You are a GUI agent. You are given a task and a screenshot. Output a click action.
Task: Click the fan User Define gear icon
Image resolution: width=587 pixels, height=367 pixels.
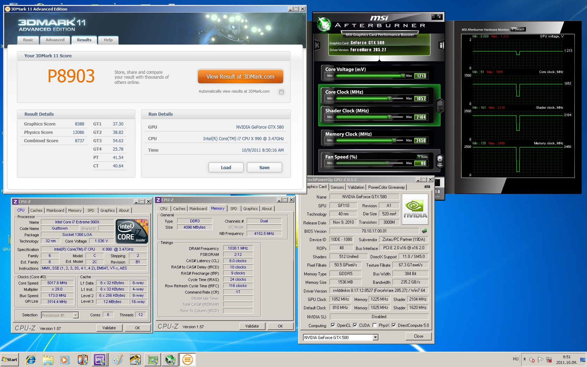[x=440, y=161]
